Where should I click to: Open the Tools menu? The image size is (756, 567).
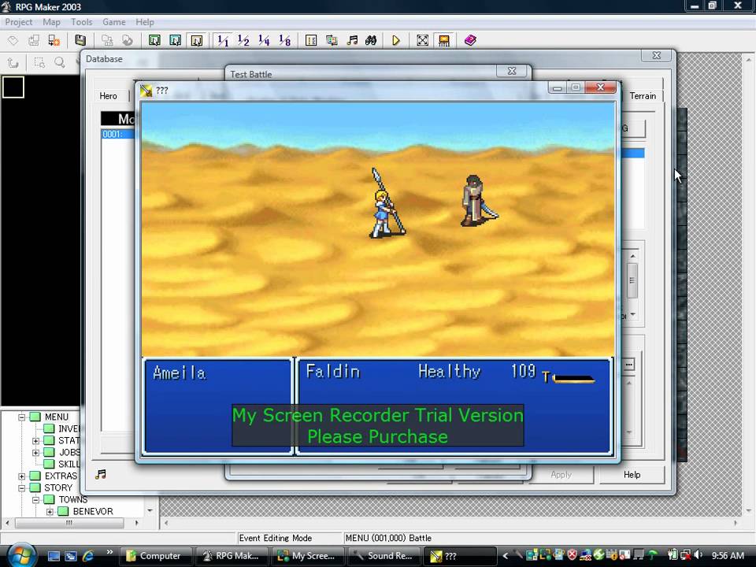[x=81, y=22]
